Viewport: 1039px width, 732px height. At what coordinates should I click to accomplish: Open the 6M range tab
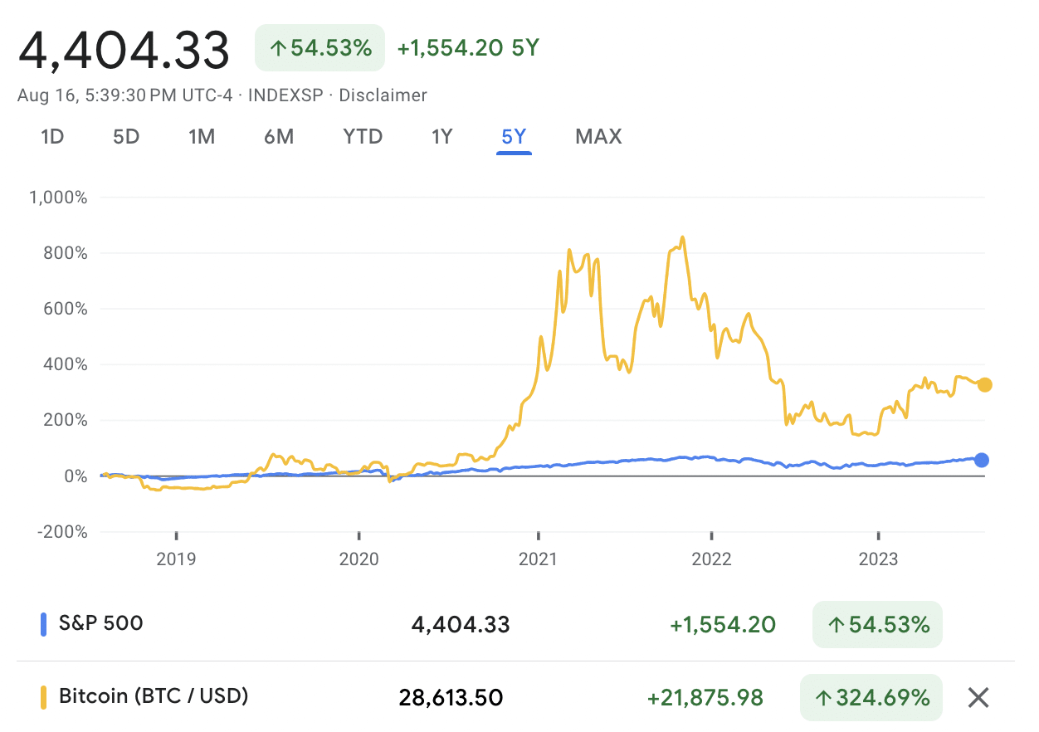point(279,136)
